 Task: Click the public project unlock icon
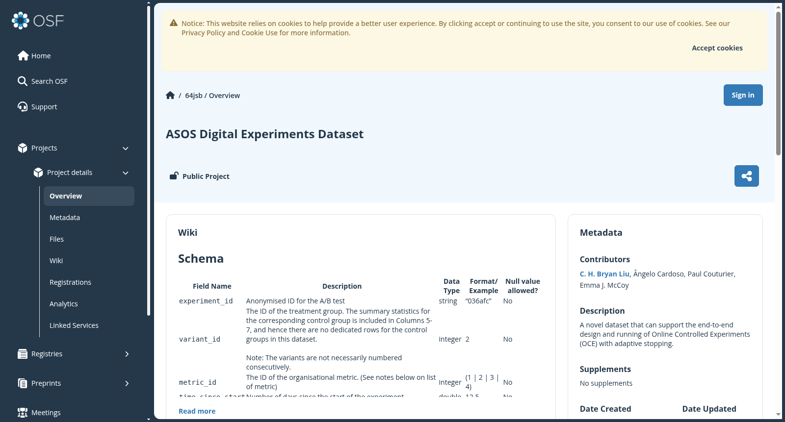pyautogui.click(x=174, y=176)
